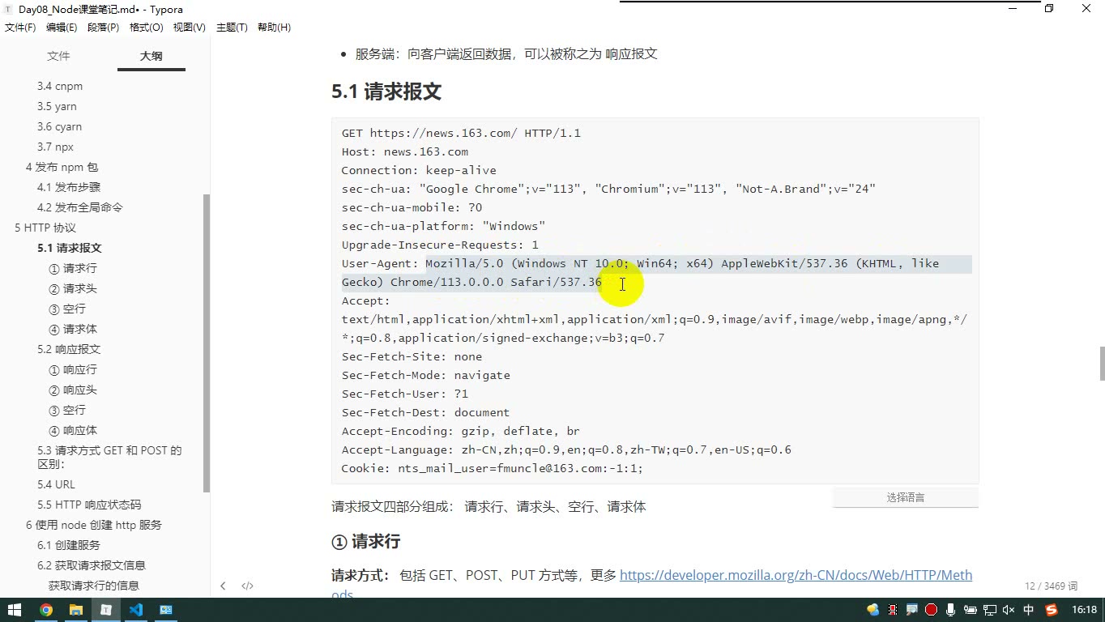This screenshot has width=1105, height=622.
Task: Click the 选择语言 code language field
Action: (906, 497)
